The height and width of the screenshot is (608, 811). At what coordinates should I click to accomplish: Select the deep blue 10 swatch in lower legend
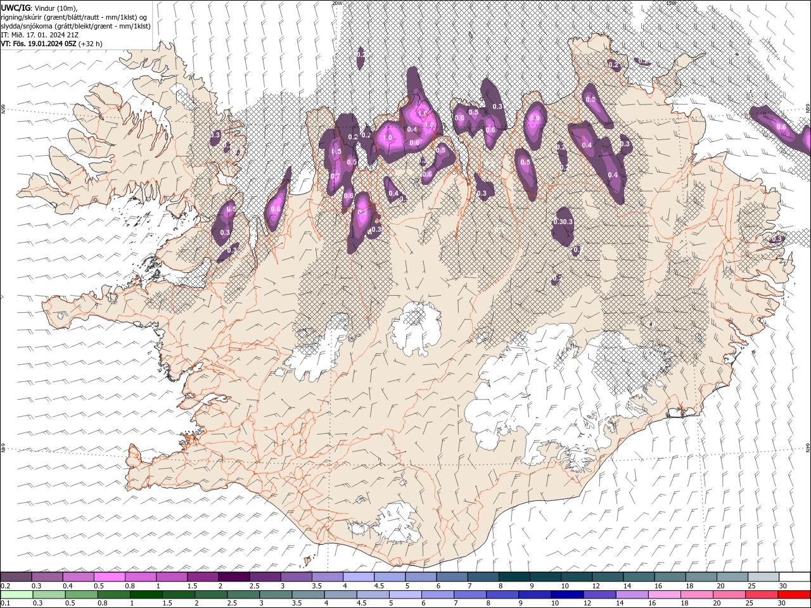point(567,595)
